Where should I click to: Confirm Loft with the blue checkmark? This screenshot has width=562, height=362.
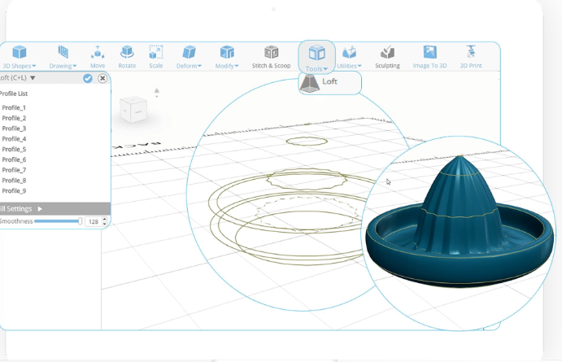tap(88, 78)
